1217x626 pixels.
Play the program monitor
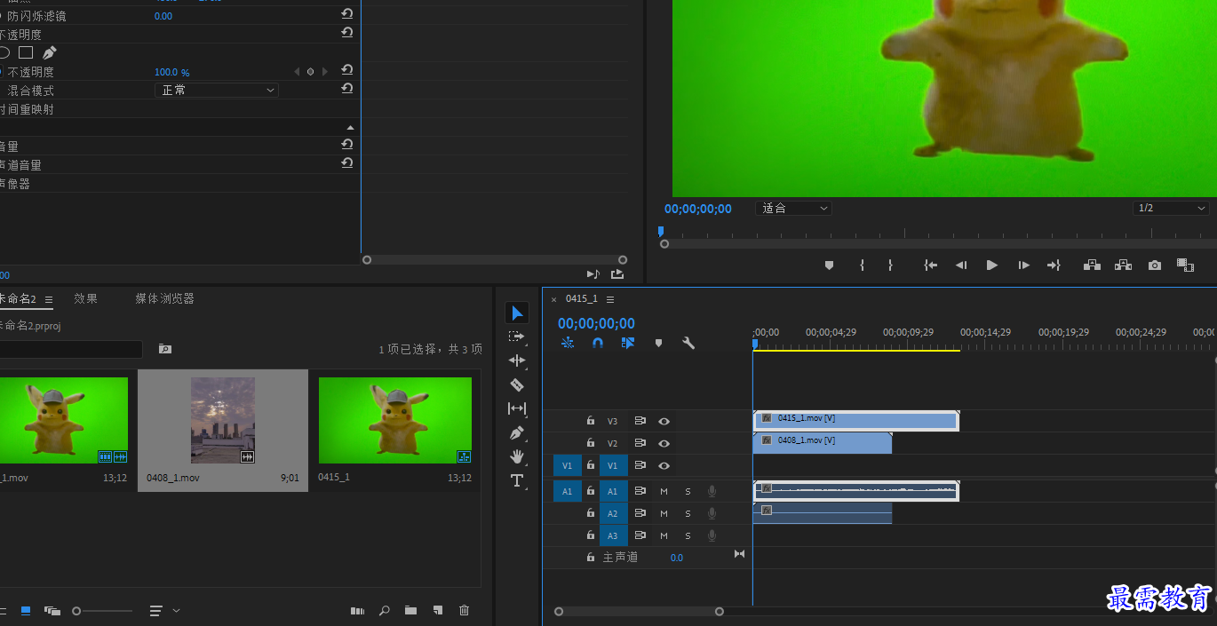tap(992, 265)
